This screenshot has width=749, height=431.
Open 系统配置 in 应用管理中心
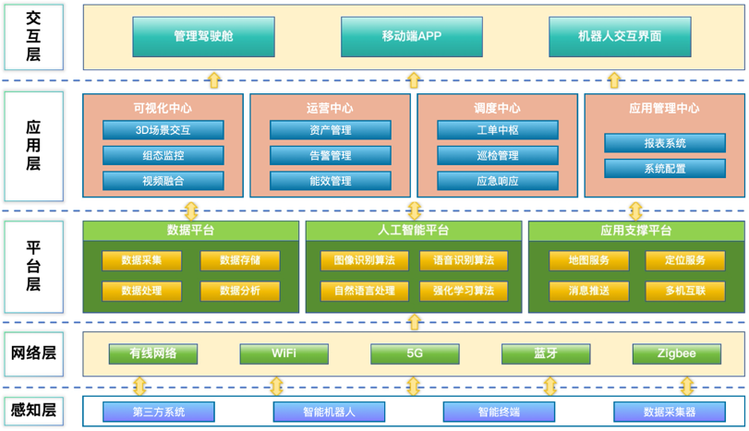tap(665, 168)
